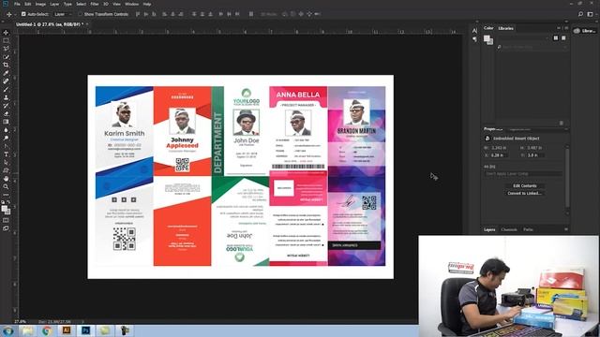Switch to the Color panel tab
The width and height of the screenshot is (600, 337).
pyautogui.click(x=488, y=28)
